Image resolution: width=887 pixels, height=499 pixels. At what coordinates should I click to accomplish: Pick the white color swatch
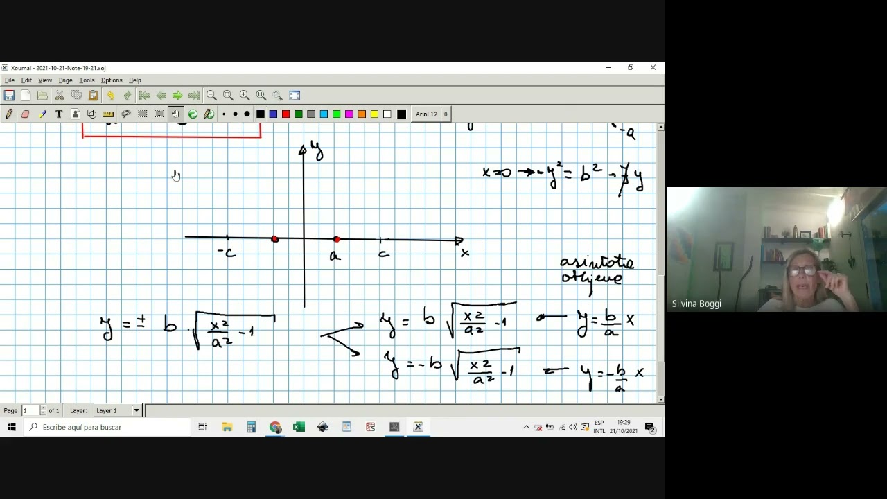point(387,114)
